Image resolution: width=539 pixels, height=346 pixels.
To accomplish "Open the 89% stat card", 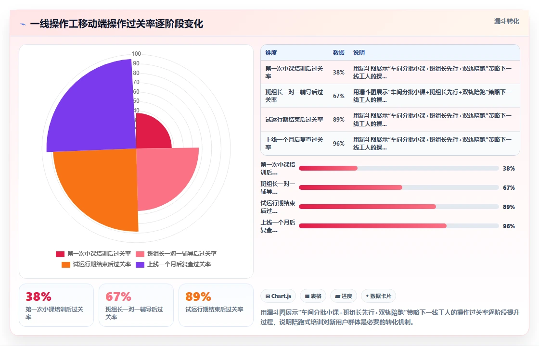I will pos(216,305).
